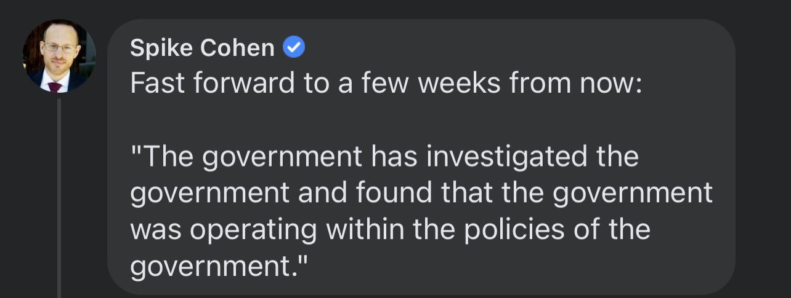
Task: Click the final word "government." in the comment
Action: coord(219,266)
